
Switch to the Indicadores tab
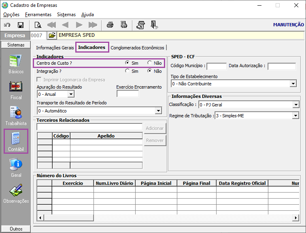click(92, 47)
